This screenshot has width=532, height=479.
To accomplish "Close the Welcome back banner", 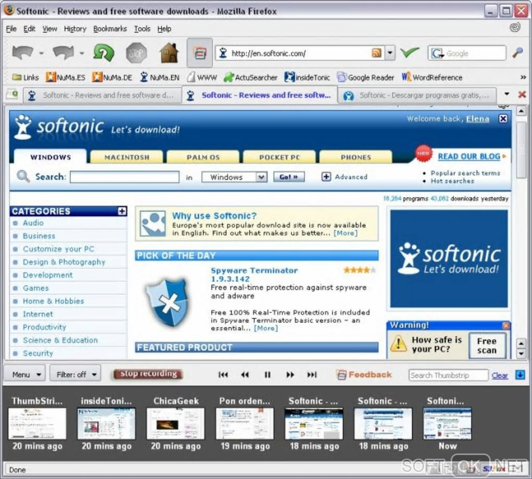I will (x=503, y=119).
